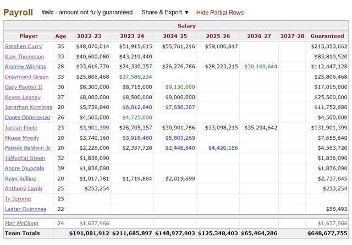Sort by 2023-24 column header

[x=132, y=36]
